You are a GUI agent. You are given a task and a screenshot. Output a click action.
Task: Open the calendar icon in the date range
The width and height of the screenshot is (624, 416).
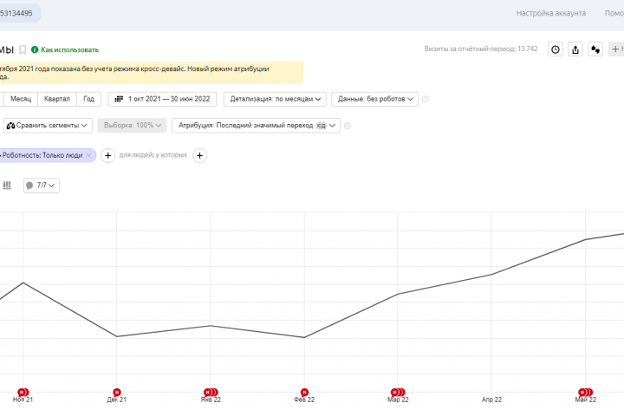pos(119,99)
